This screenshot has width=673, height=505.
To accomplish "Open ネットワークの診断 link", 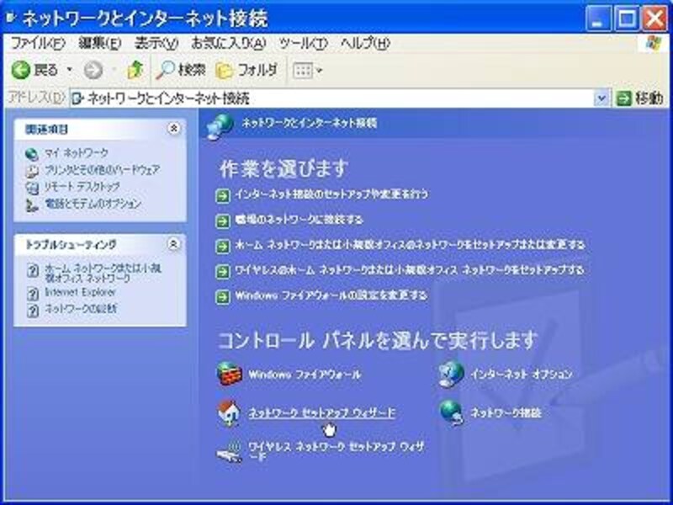I will pos(81,308).
